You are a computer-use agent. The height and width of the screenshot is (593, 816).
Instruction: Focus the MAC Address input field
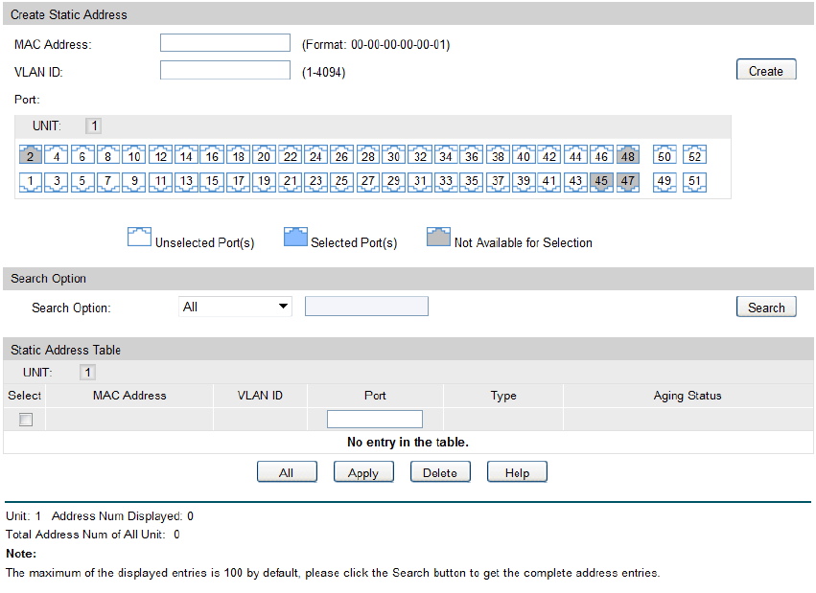224,43
